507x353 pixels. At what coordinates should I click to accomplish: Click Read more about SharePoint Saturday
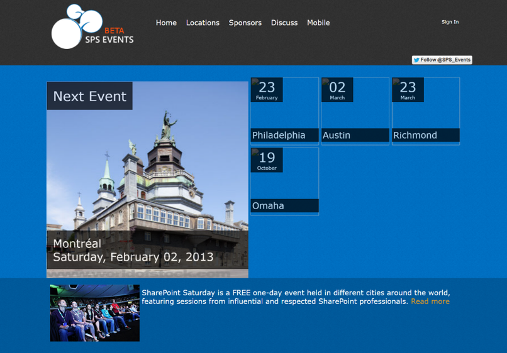click(430, 301)
